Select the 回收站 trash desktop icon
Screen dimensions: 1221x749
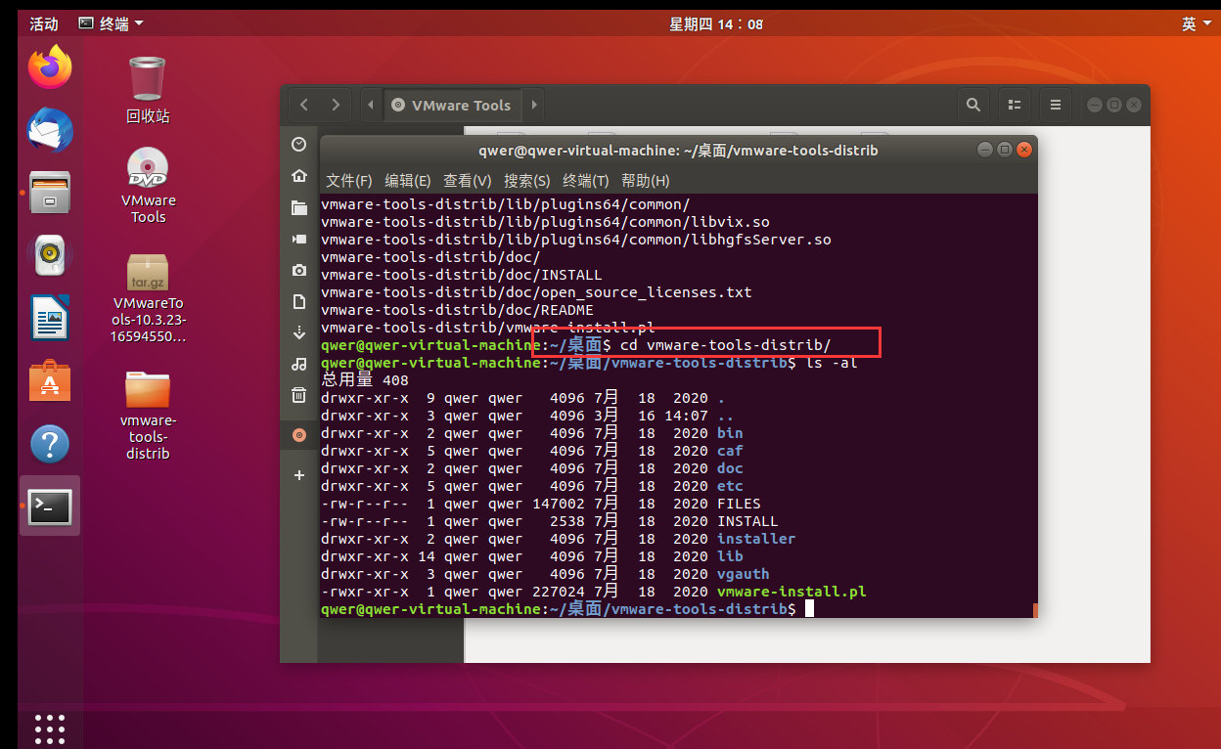[148, 90]
